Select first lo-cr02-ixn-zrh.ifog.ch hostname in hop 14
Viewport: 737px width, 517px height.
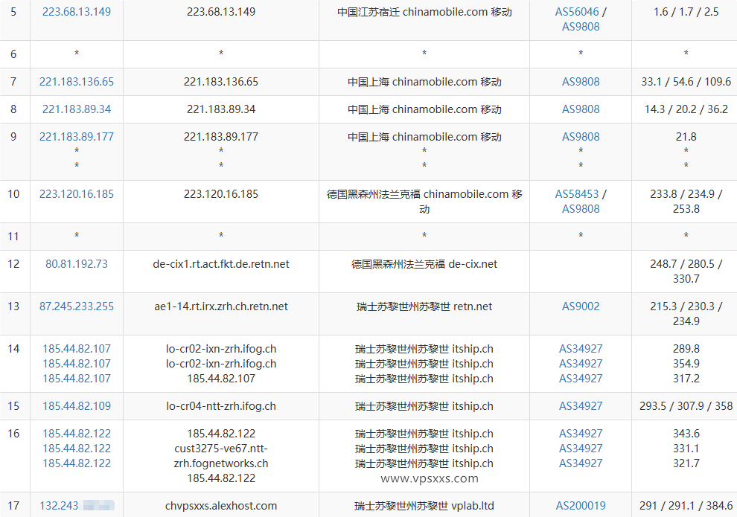pos(221,349)
